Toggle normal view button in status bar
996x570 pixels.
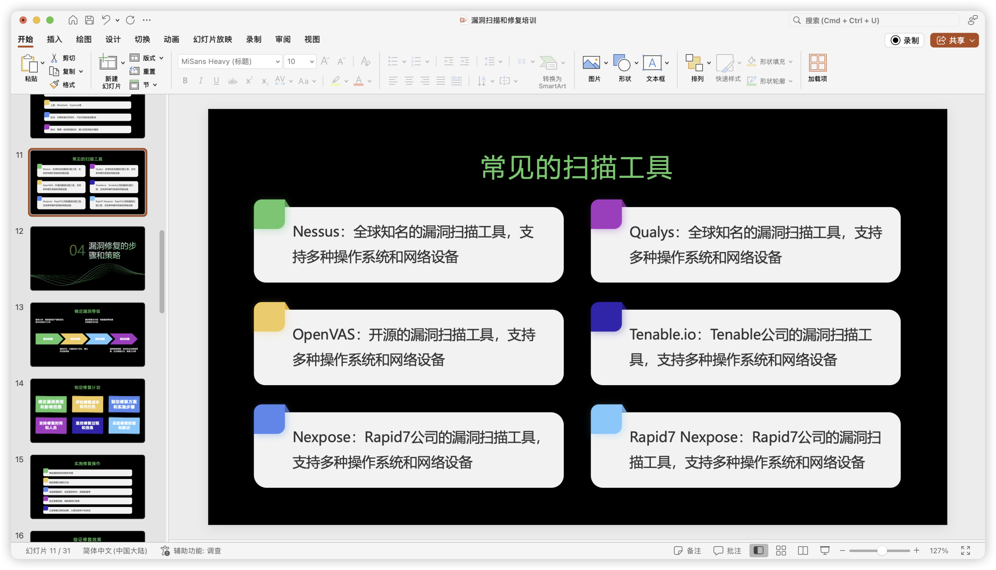[758, 551]
